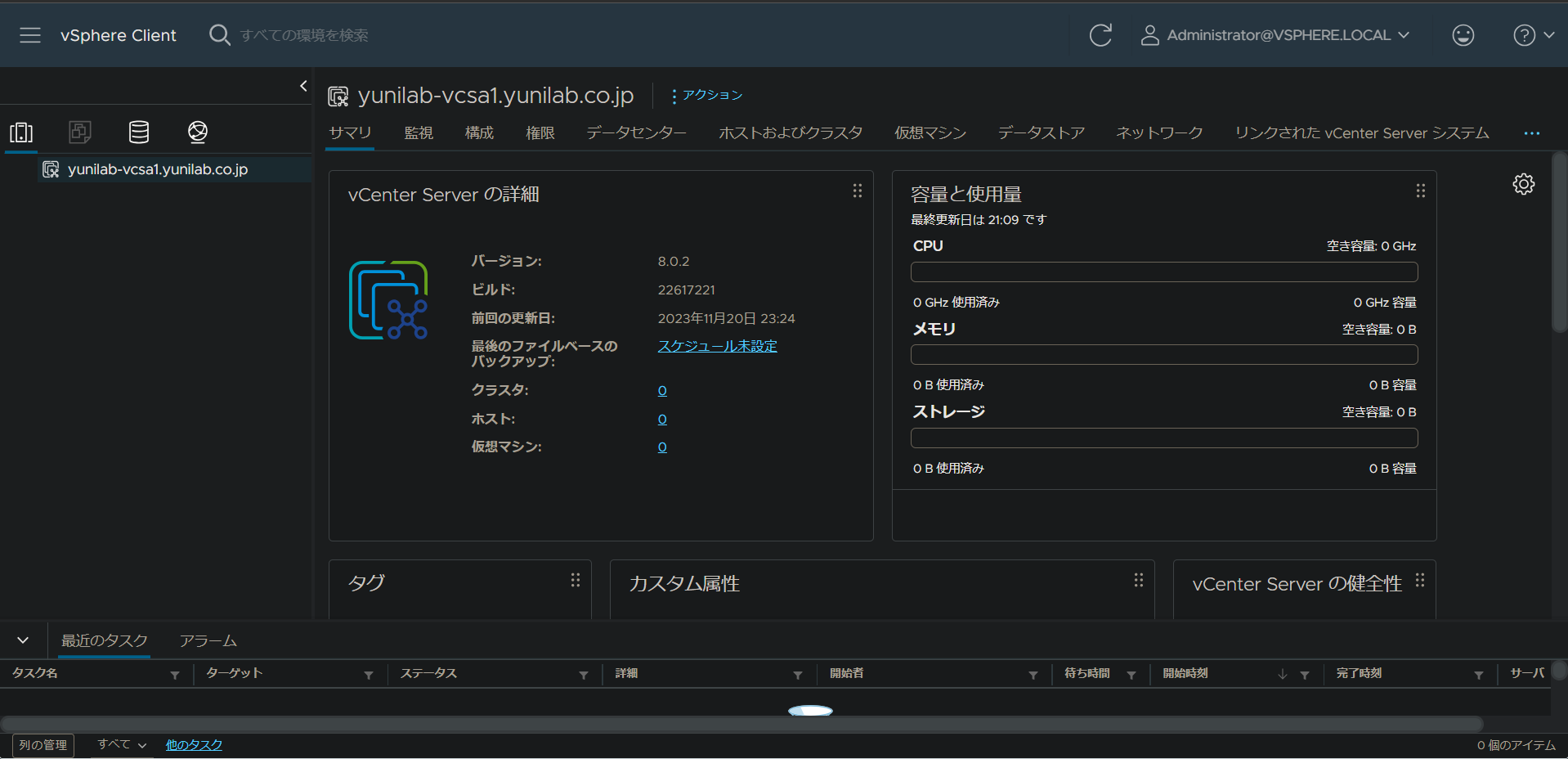Open the 仮想マシン count link

(x=662, y=447)
